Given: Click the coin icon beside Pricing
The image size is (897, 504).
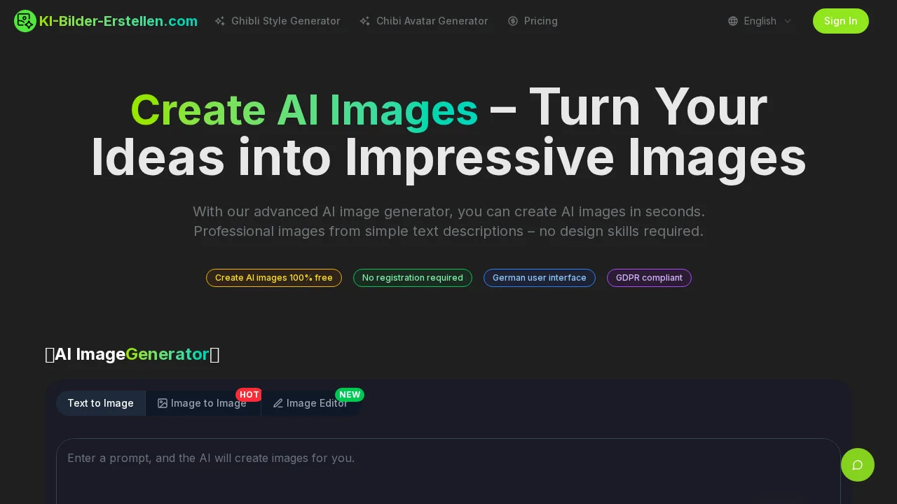Looking at the screenshot, I should point(513,21).
